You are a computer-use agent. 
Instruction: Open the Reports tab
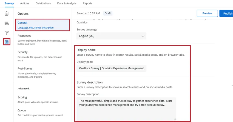click(87, 3)
